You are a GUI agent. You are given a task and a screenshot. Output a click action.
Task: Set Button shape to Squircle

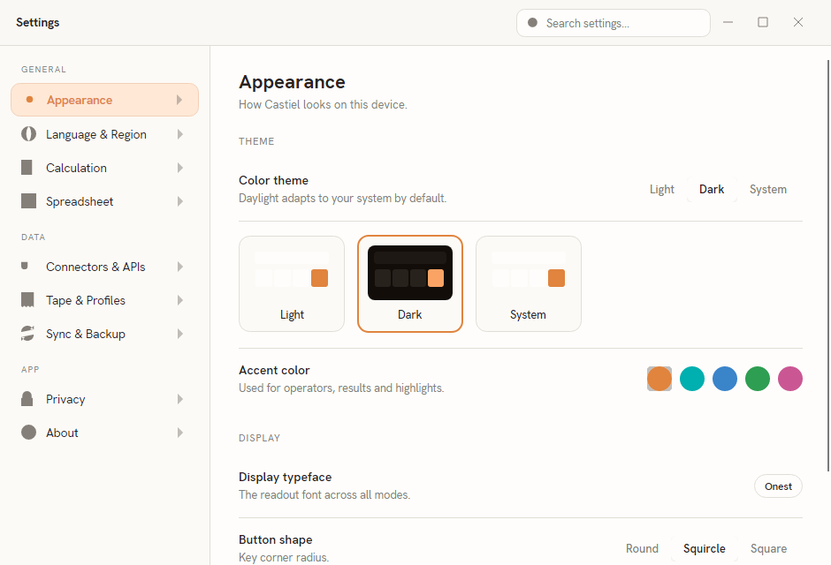[705, 548]
